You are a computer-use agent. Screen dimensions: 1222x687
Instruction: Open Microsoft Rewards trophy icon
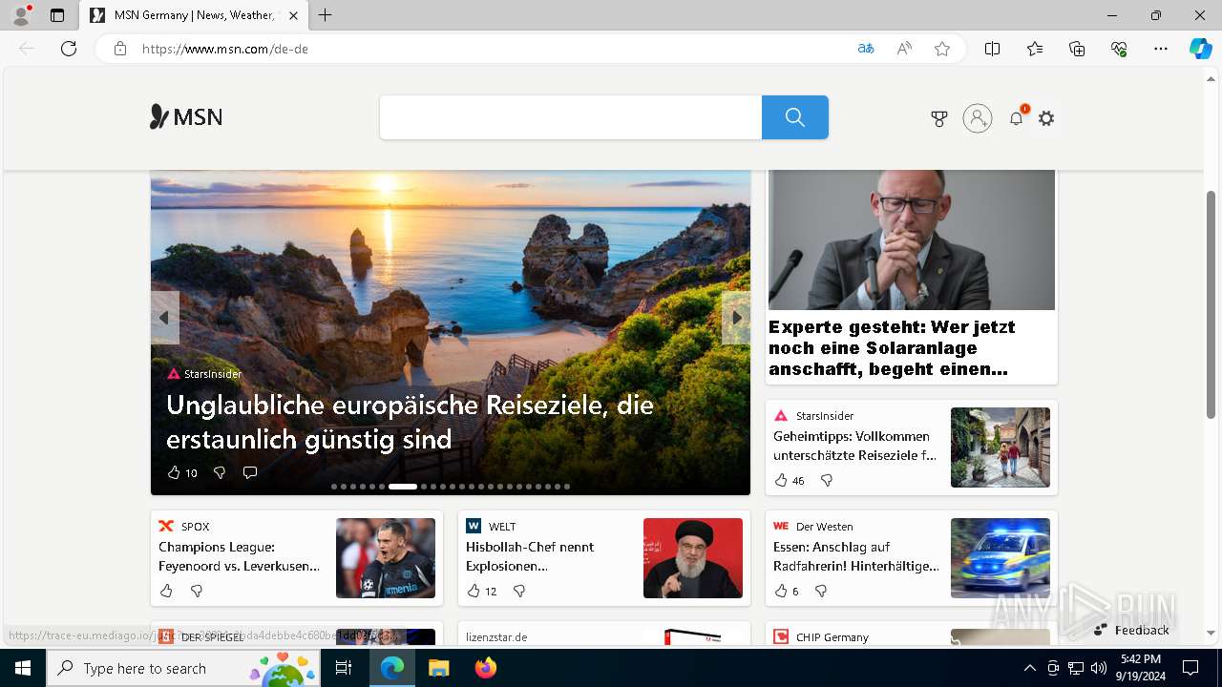[939, 118]
